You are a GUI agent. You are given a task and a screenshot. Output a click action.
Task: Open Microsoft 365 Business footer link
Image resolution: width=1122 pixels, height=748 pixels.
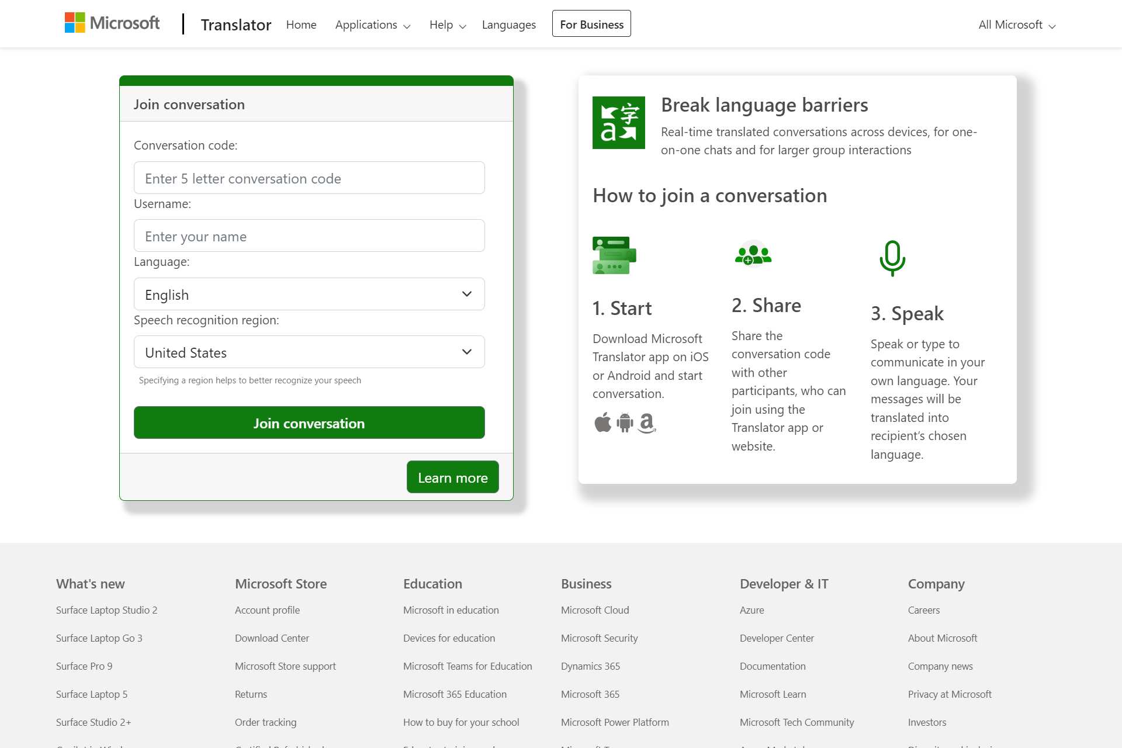590,694
